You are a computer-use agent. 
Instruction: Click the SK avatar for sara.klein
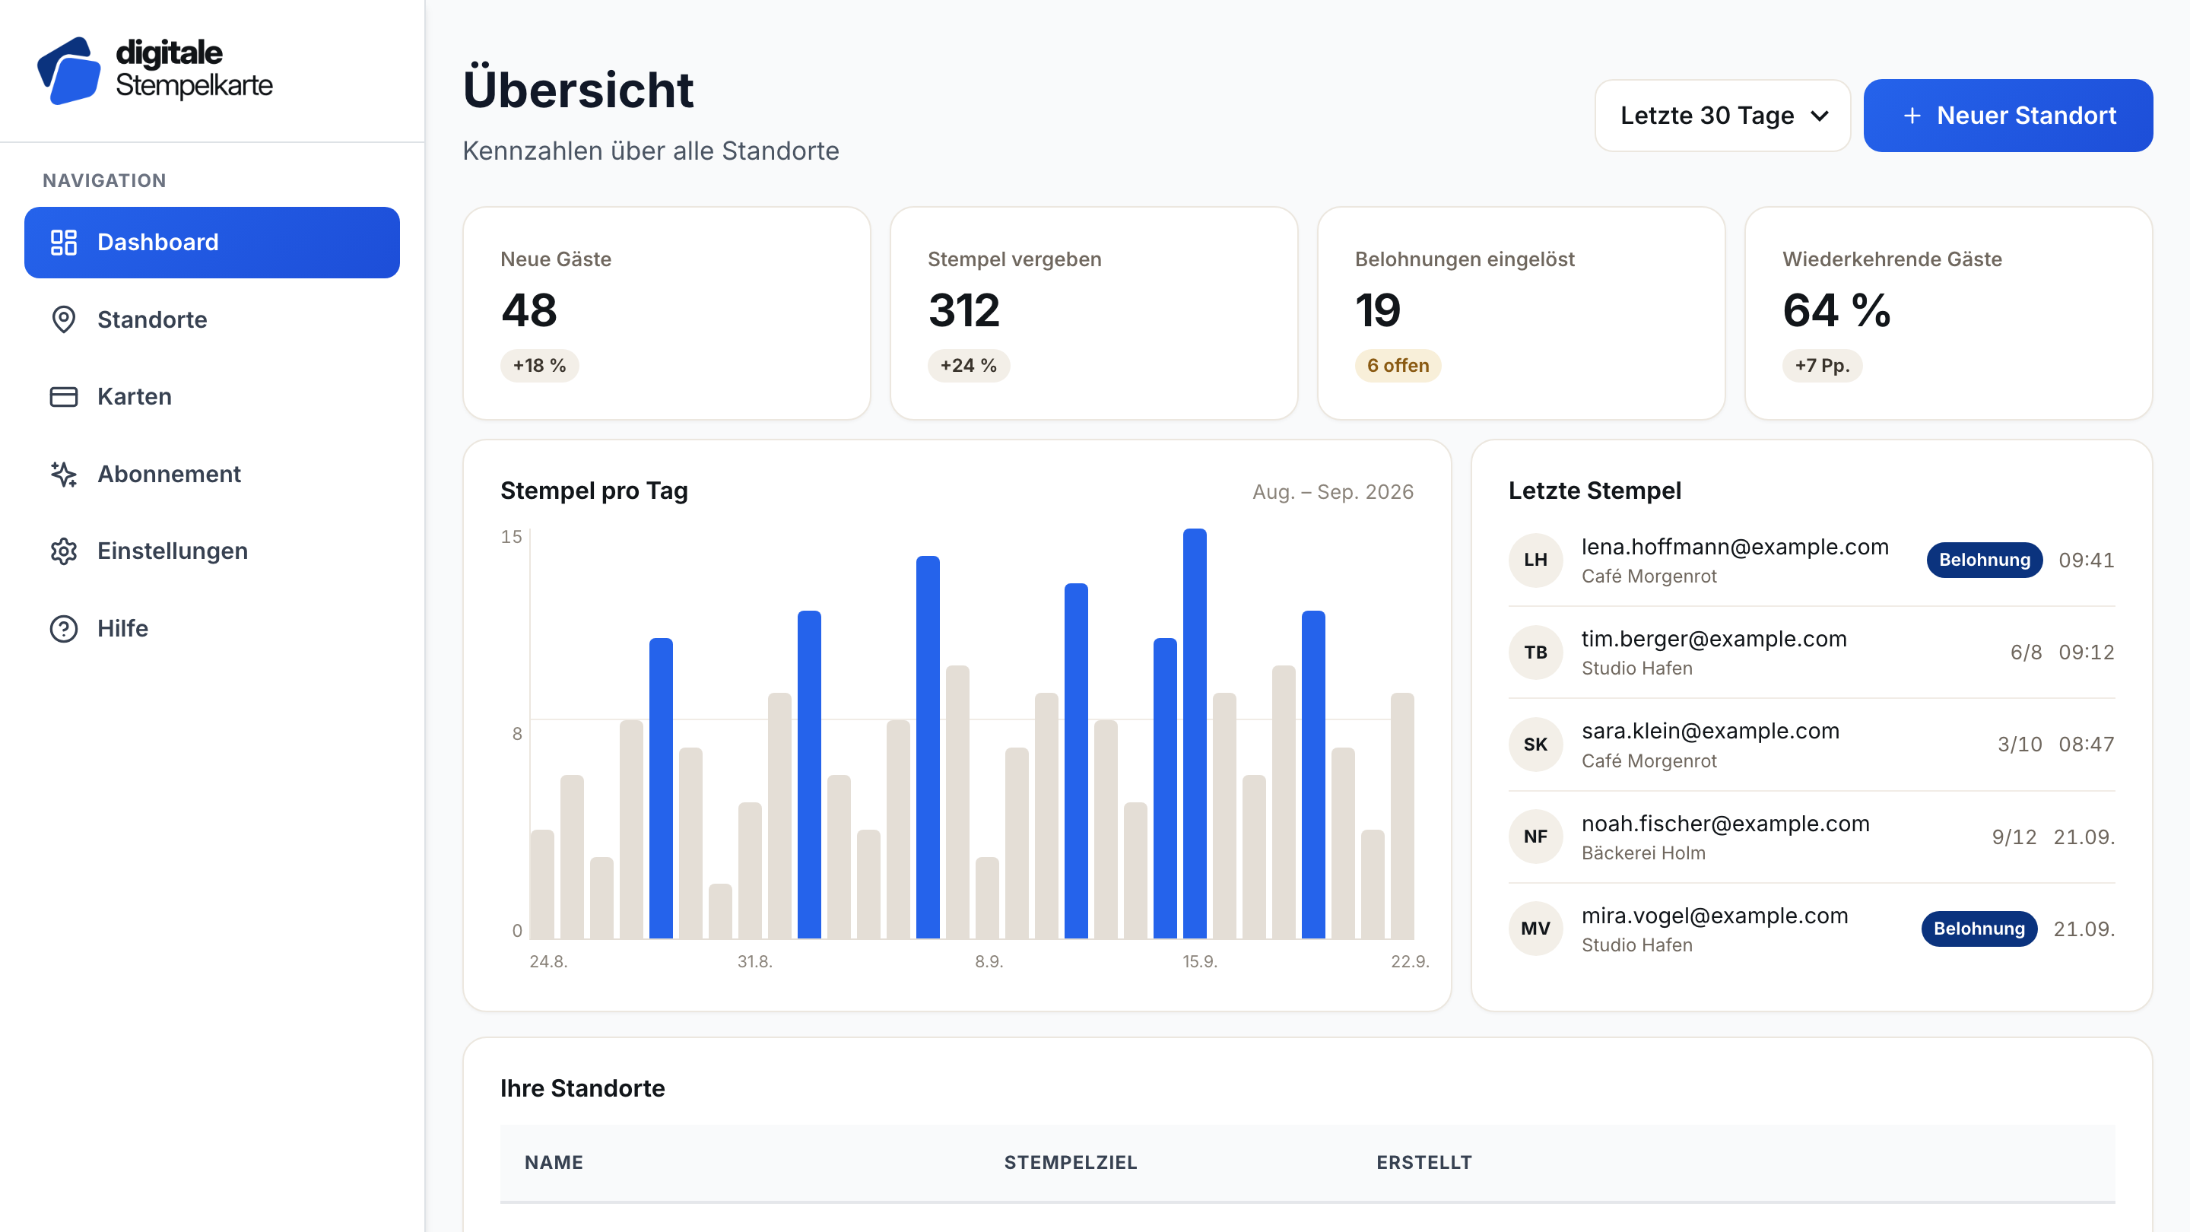tap(1535, 745)
